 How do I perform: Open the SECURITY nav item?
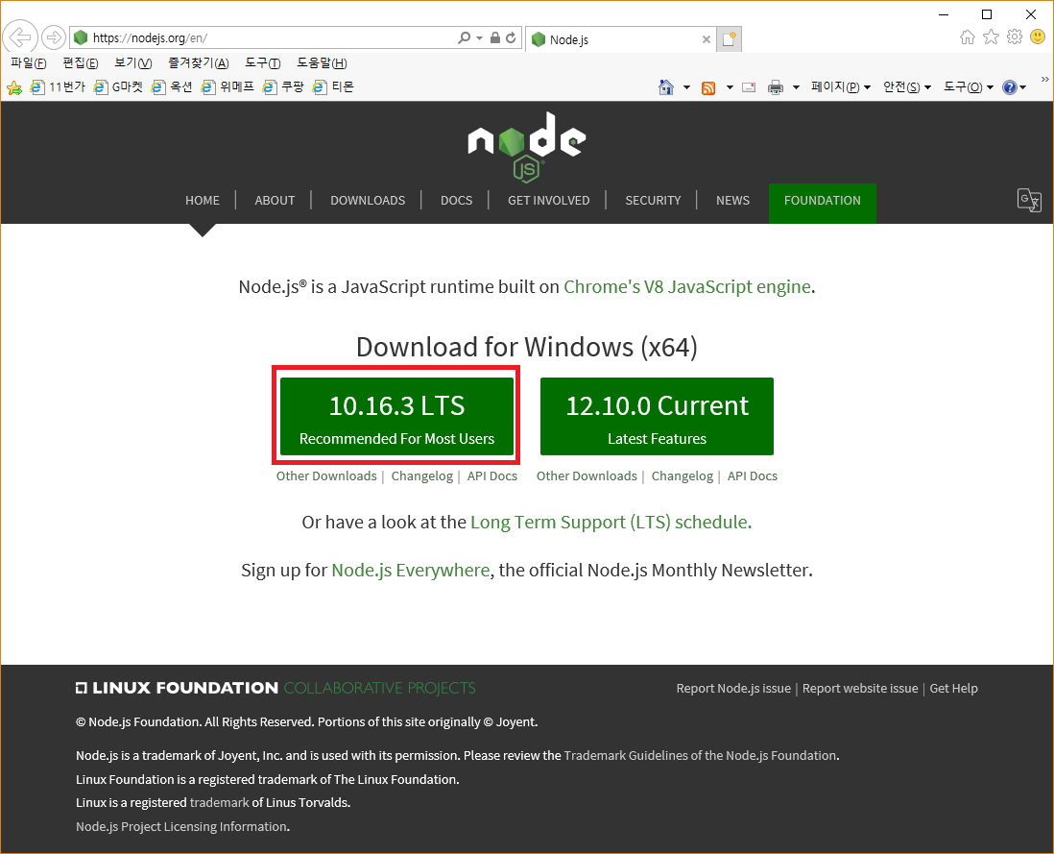pyautogui.click(x=653, y=201)
